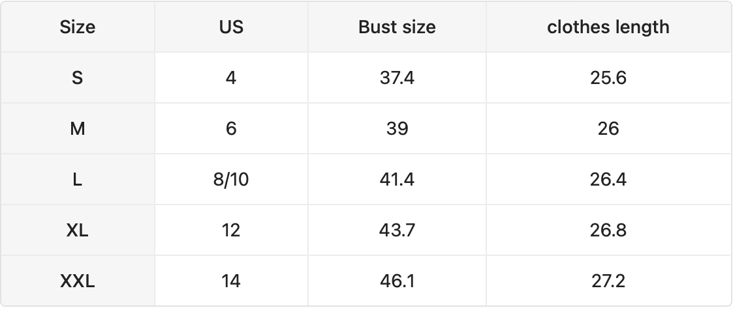Select the 46.1 bust size cell
This screenshot has width=748, height=310.
pyautogui.click(x=397, y=281)
